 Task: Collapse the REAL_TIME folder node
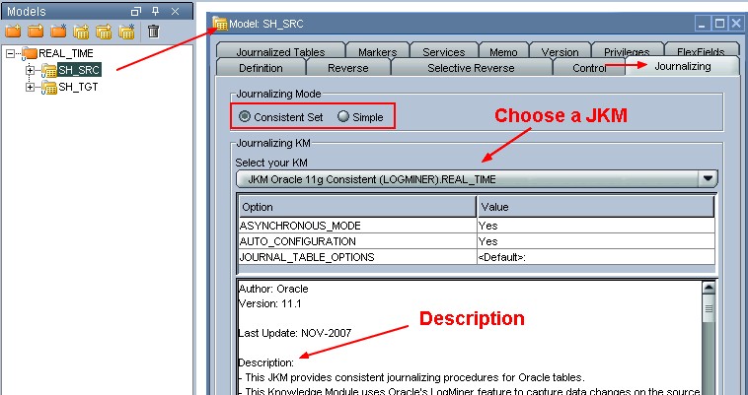pyautogui.click(x=11, y=53)
